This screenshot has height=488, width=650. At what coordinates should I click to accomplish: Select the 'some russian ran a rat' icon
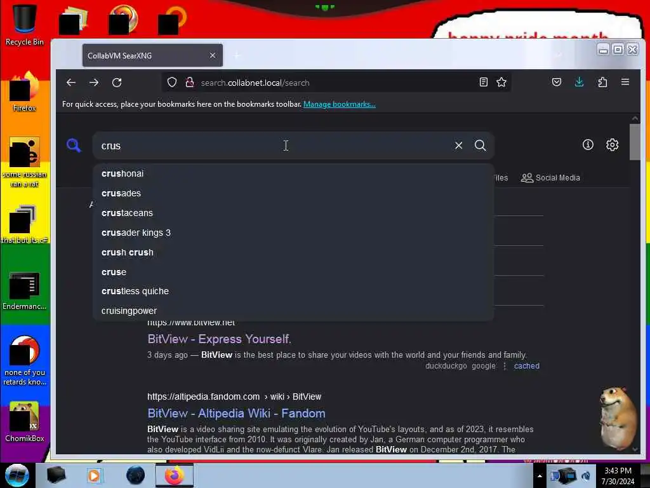(x=25, y=163)
